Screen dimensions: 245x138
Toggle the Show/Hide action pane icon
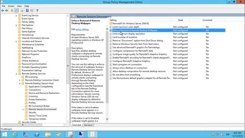pyautogui.click(x=31, y=11)
